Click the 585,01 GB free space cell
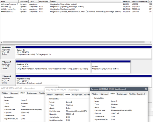This screenshot has width=153, height=122. [x=136, y=9]
